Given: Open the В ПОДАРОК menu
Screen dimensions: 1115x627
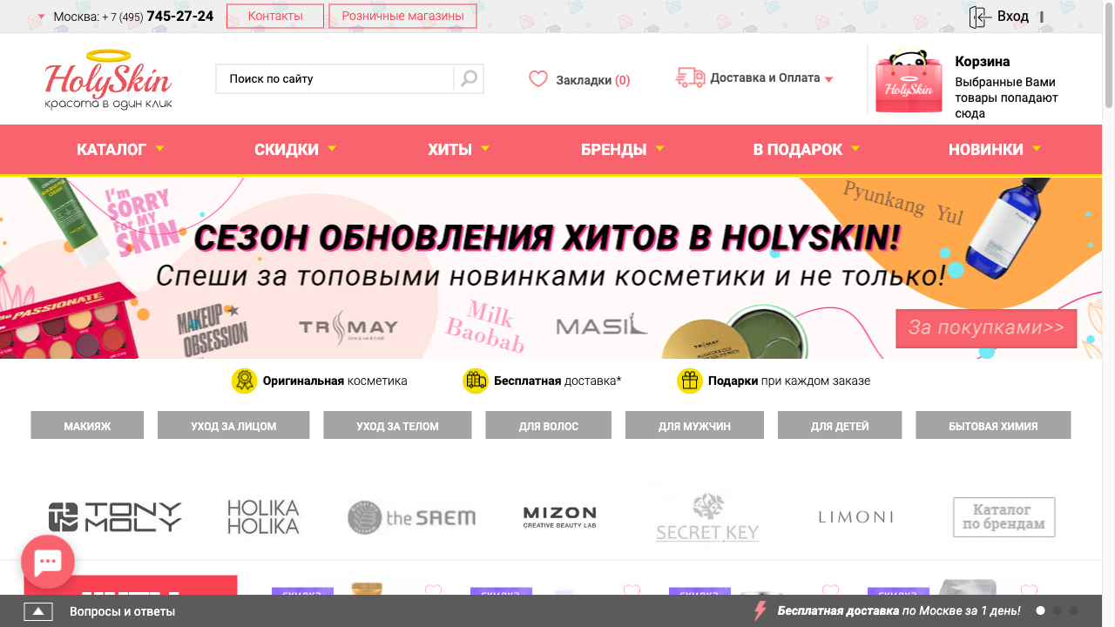Looking at the screenshot, I should click(807, 150).
